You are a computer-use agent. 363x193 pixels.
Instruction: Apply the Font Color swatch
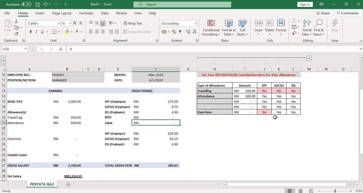[77, 32]
